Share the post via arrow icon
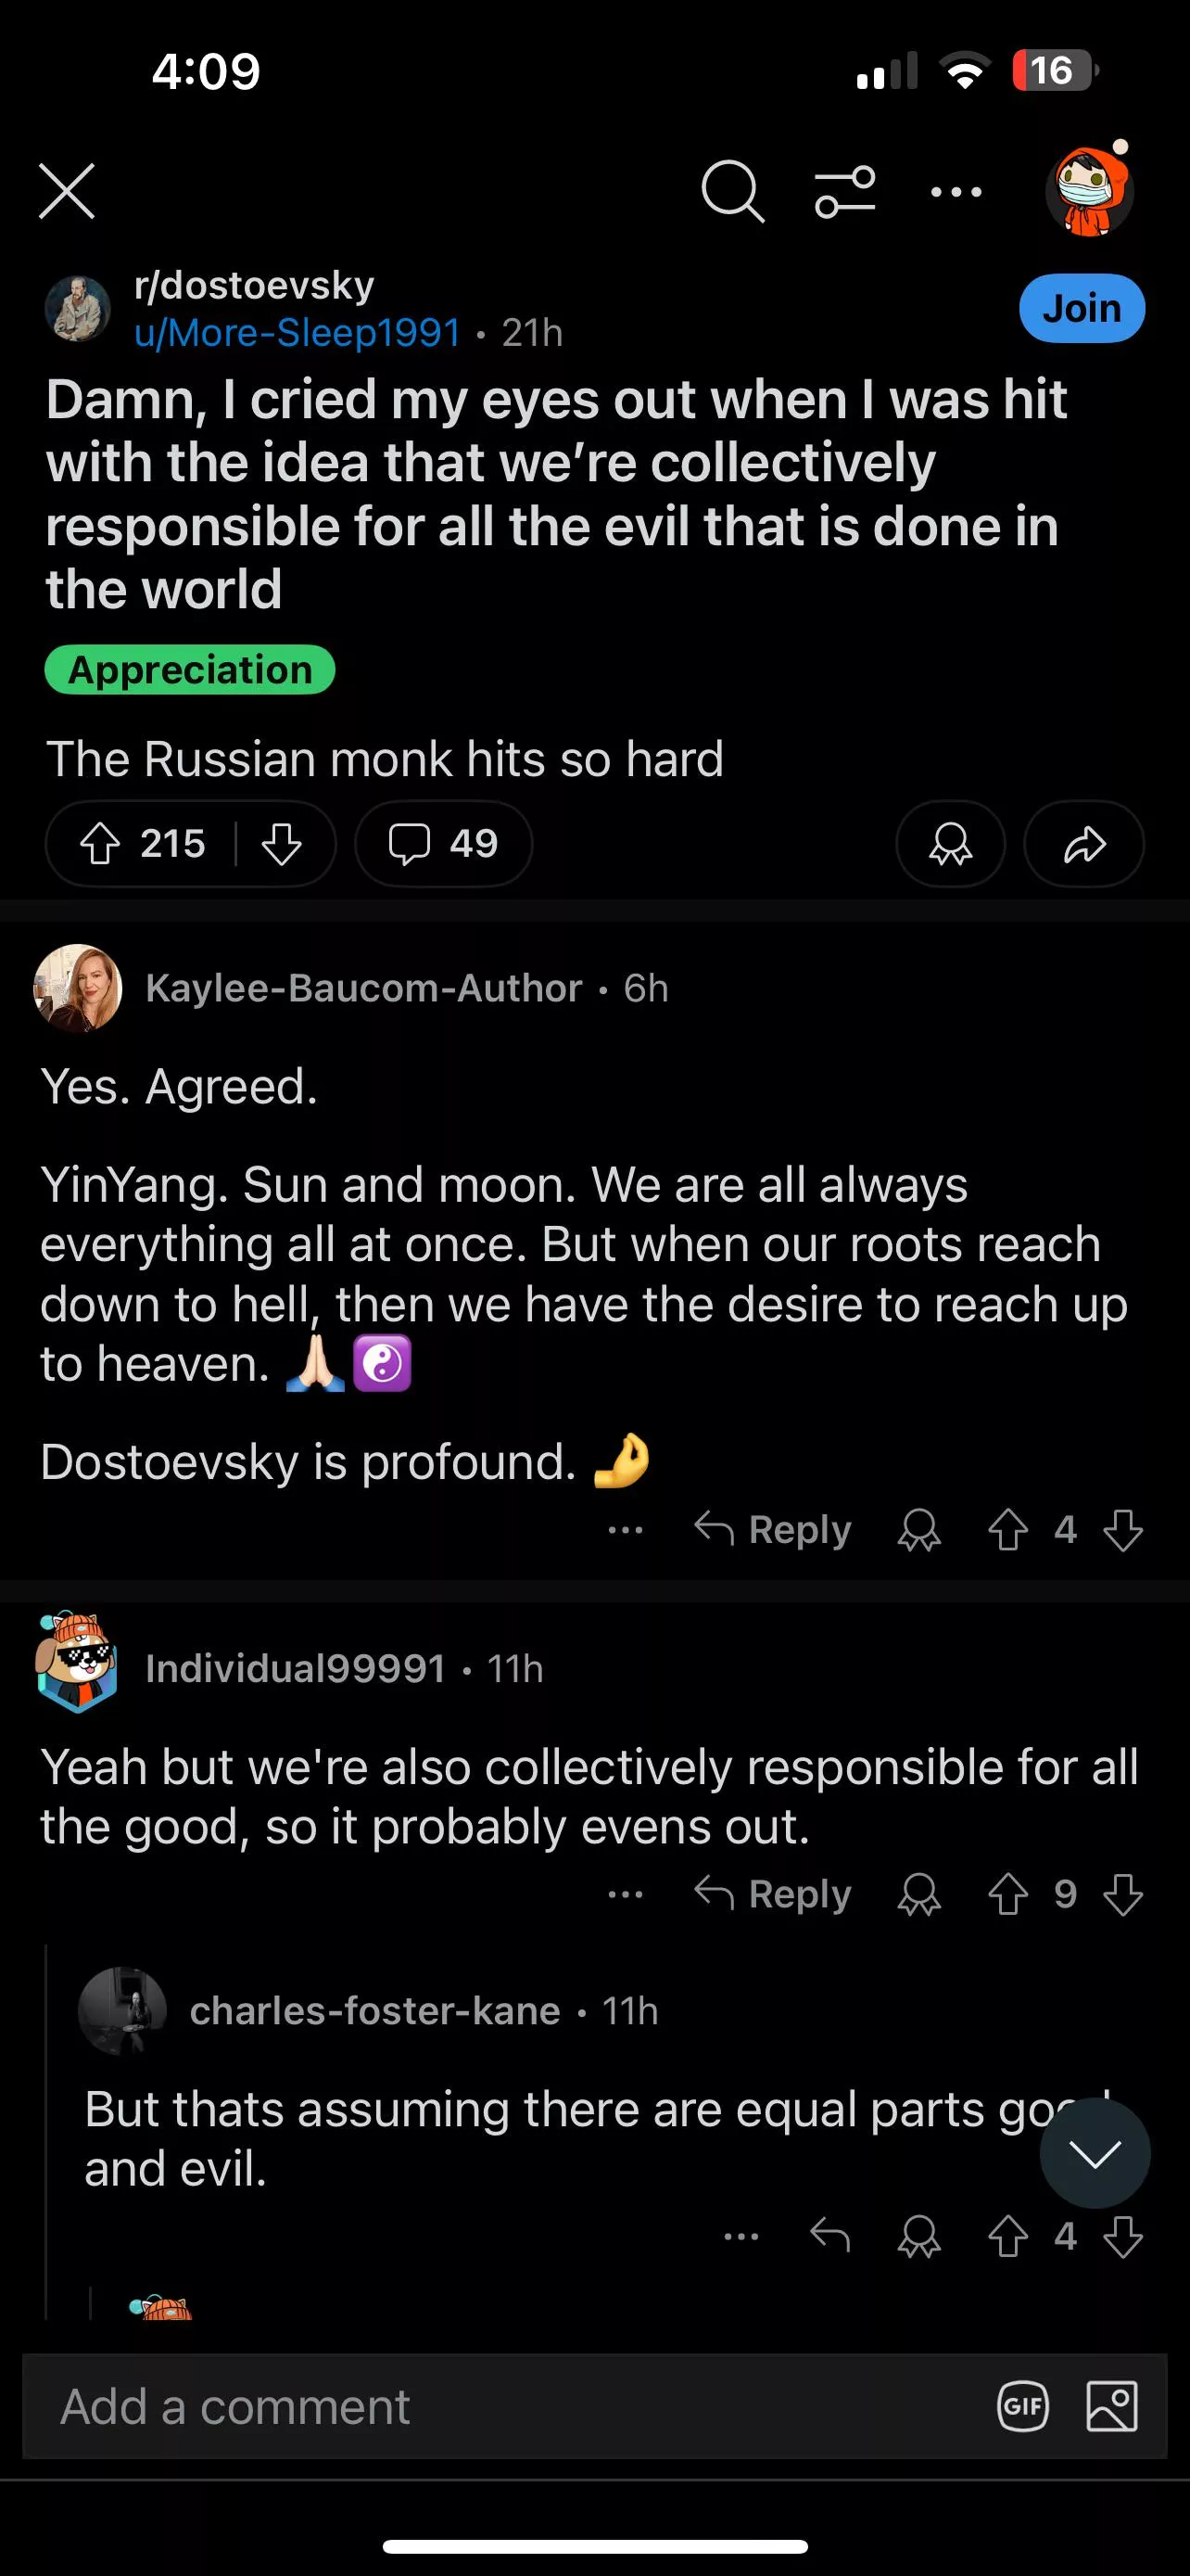 pos(1084,844)
